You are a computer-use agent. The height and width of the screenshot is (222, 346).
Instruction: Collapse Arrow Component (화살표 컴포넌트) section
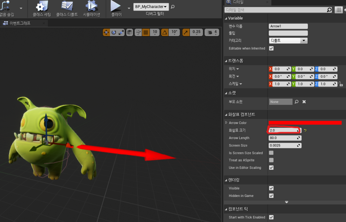click(x=226, y=115)
